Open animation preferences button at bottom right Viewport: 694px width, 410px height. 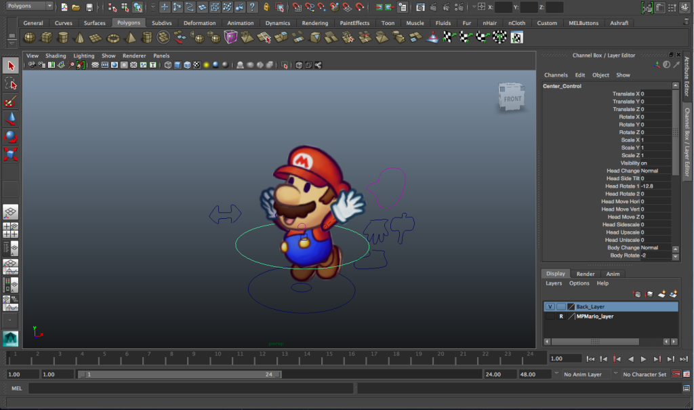coord(687,375)
